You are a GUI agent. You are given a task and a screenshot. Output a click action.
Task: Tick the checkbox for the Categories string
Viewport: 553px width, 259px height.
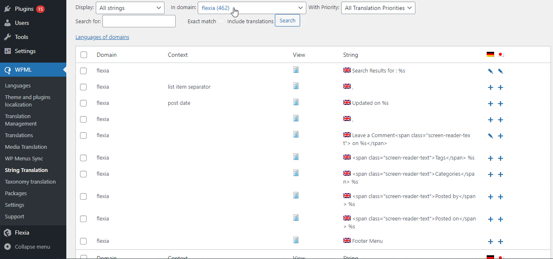(83, 174)
